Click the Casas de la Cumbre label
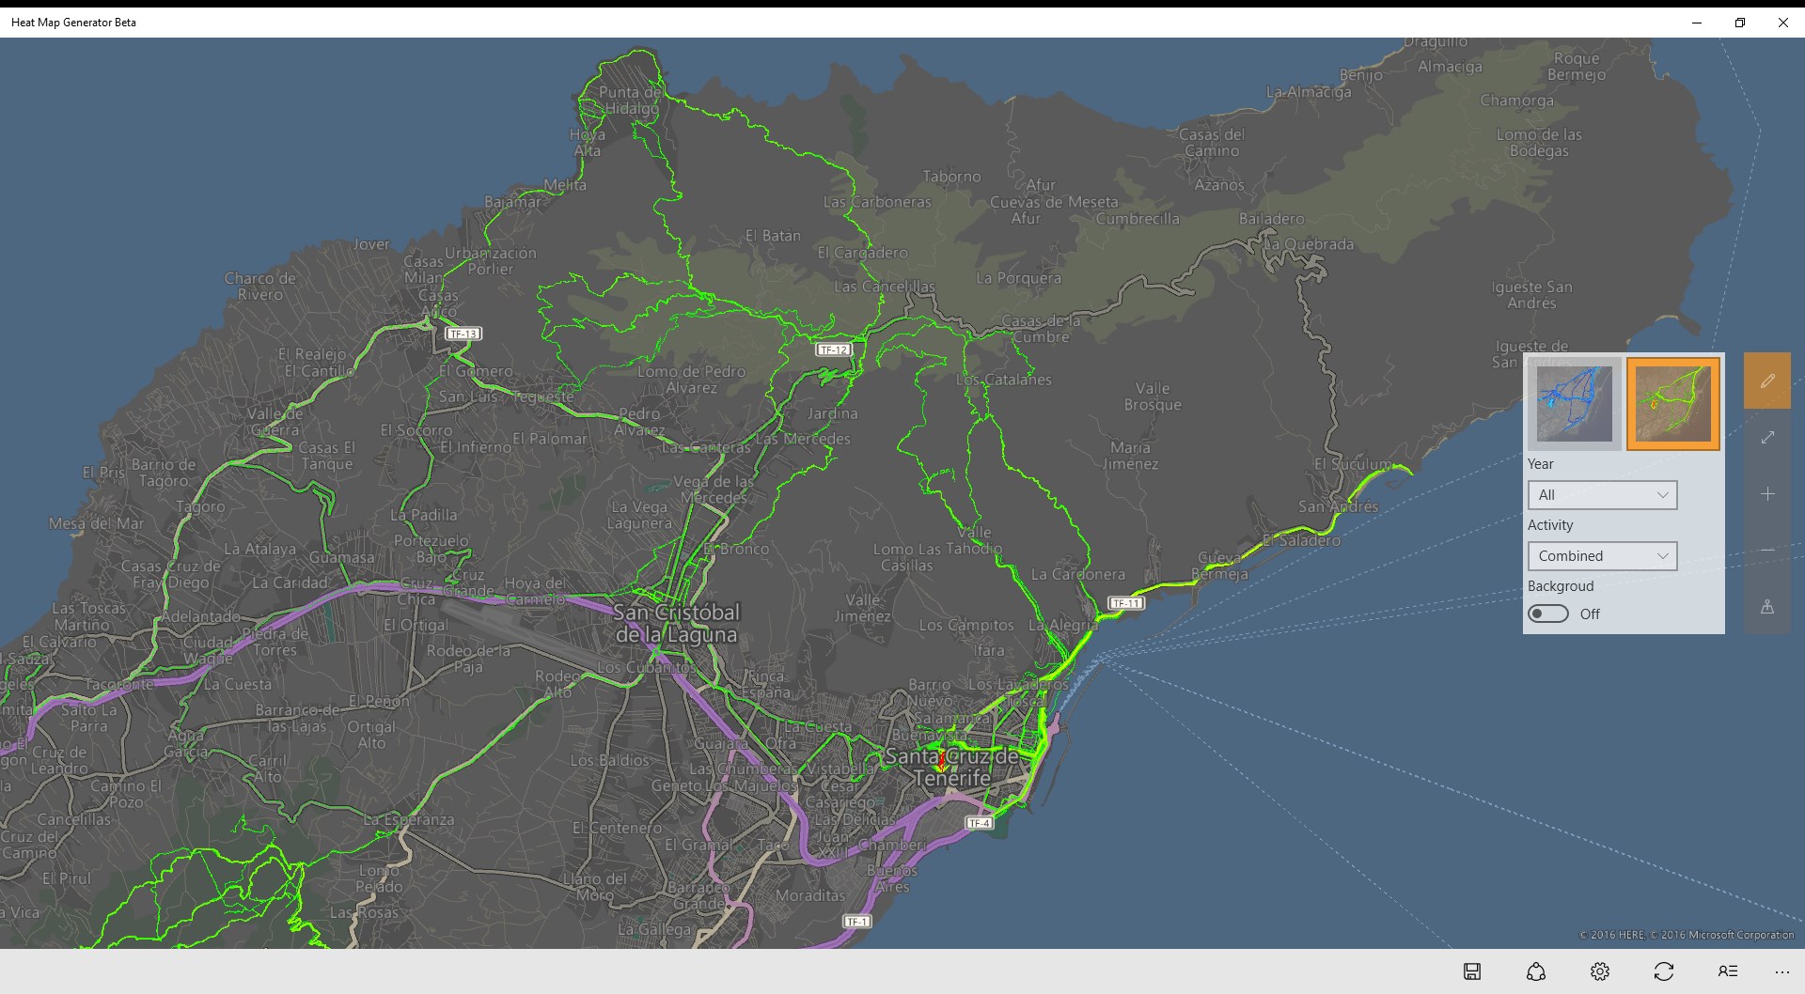1805x994 pixels. pos(1041,329)
